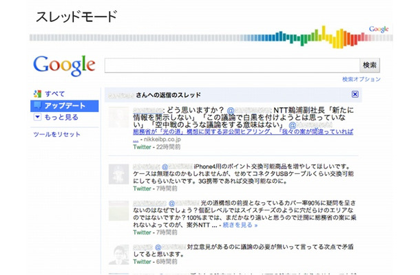This screenshot has width=420, height=275.
Task: Click Twitter link under 光の道構想 tweet
Action: (142, 232)
